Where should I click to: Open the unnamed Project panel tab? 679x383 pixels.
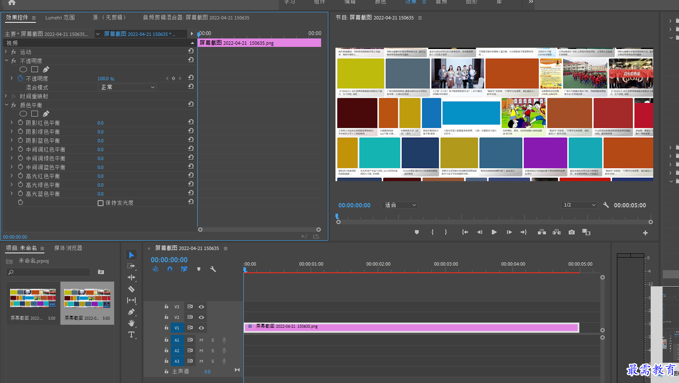[x=21, y=248]
